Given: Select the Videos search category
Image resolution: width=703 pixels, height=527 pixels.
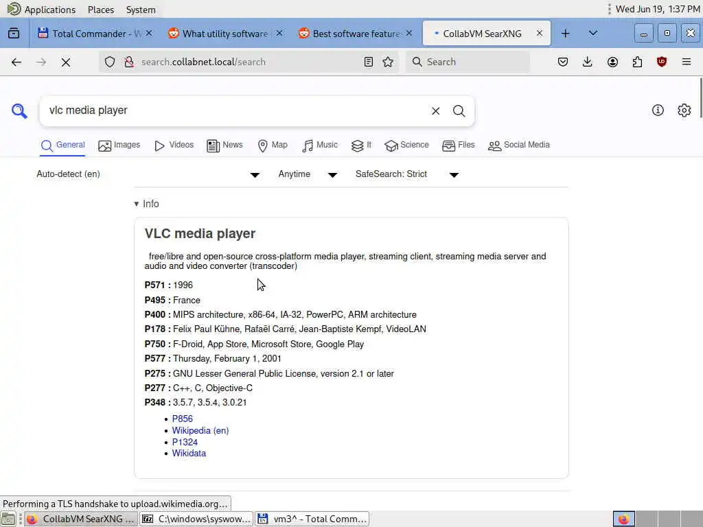Looking at the screenshot, I should (174, 145).
